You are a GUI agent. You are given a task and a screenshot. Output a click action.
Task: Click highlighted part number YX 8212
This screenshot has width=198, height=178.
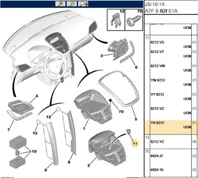click(157, 123)
